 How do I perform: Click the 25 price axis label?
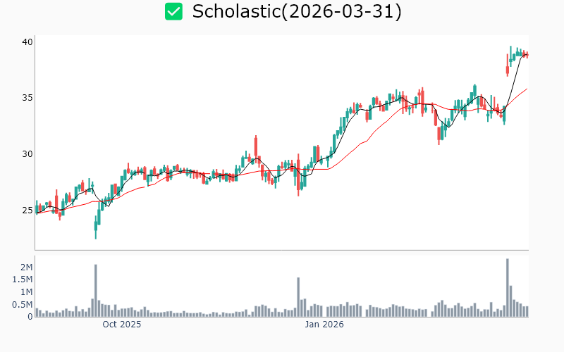27,210
